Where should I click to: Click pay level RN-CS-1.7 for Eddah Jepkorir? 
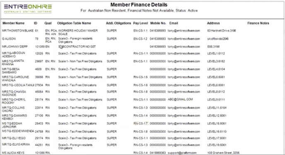[x=140, y=124]
